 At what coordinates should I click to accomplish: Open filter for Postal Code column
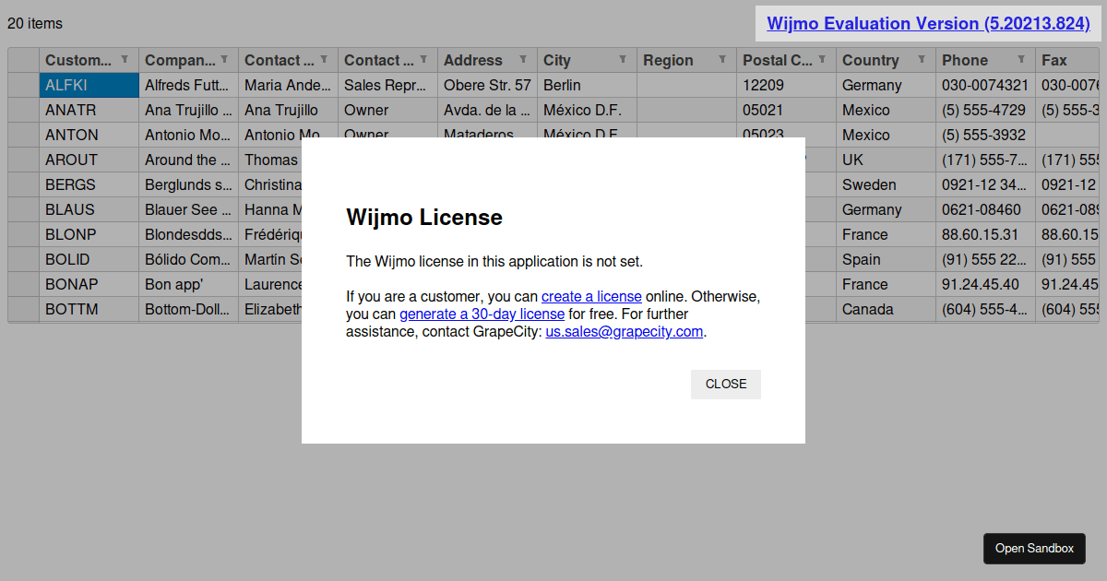click(822, 59)
